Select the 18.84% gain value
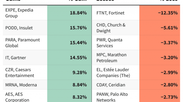 tap(78, 13)
